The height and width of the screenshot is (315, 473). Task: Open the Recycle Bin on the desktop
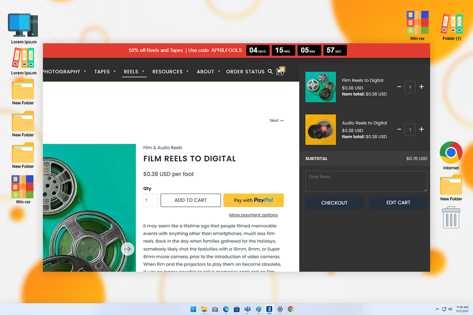point(451,218)
